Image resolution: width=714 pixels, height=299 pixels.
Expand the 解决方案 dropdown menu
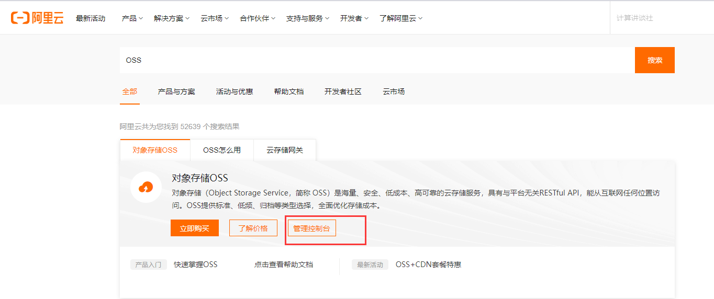pyautogui.click(x=172, y=18)
